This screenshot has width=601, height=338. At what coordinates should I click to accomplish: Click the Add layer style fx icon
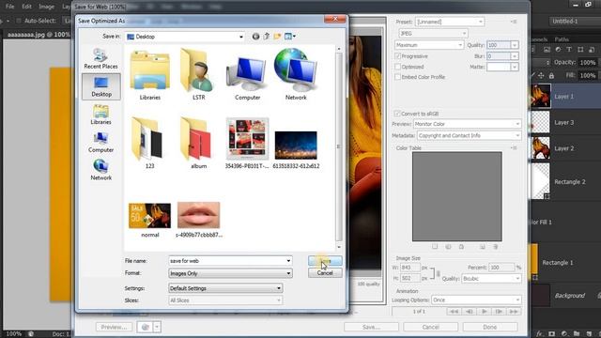pos(540,334)
